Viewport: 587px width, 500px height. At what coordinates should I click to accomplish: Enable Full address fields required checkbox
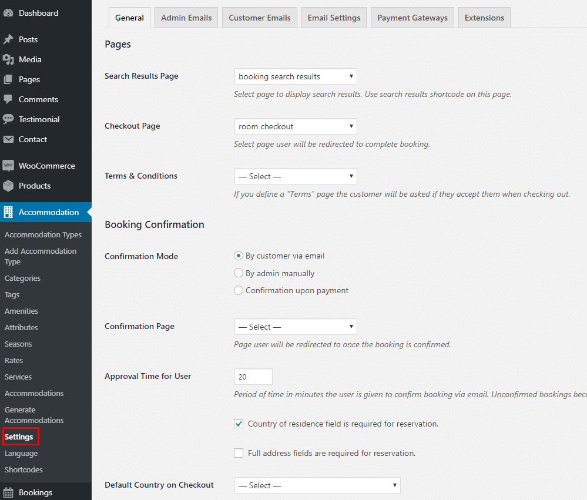(239, 453)
